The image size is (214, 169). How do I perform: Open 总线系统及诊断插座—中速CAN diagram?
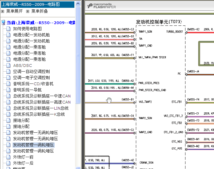(42, 96)
